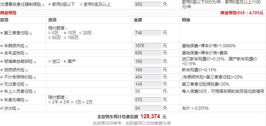The width and height of the screenshot is (266, 126).
Task: Click help icon beside 玻璃单独破碎险
Action: pyautogui.click(x=35, y=62)
